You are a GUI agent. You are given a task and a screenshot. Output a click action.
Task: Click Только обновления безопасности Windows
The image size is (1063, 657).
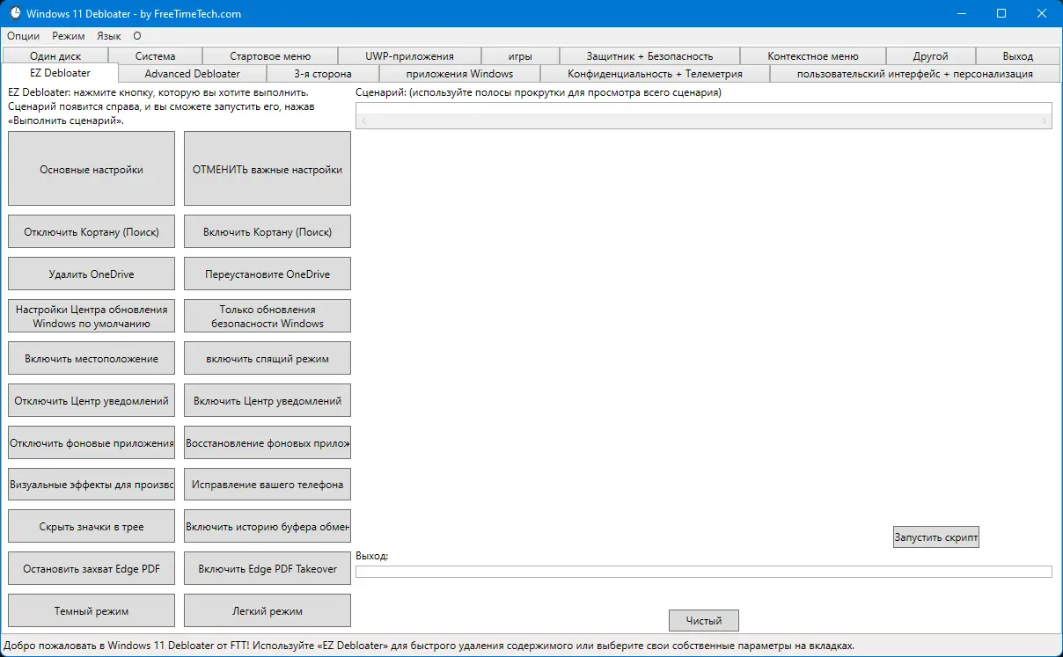point(268,316)
